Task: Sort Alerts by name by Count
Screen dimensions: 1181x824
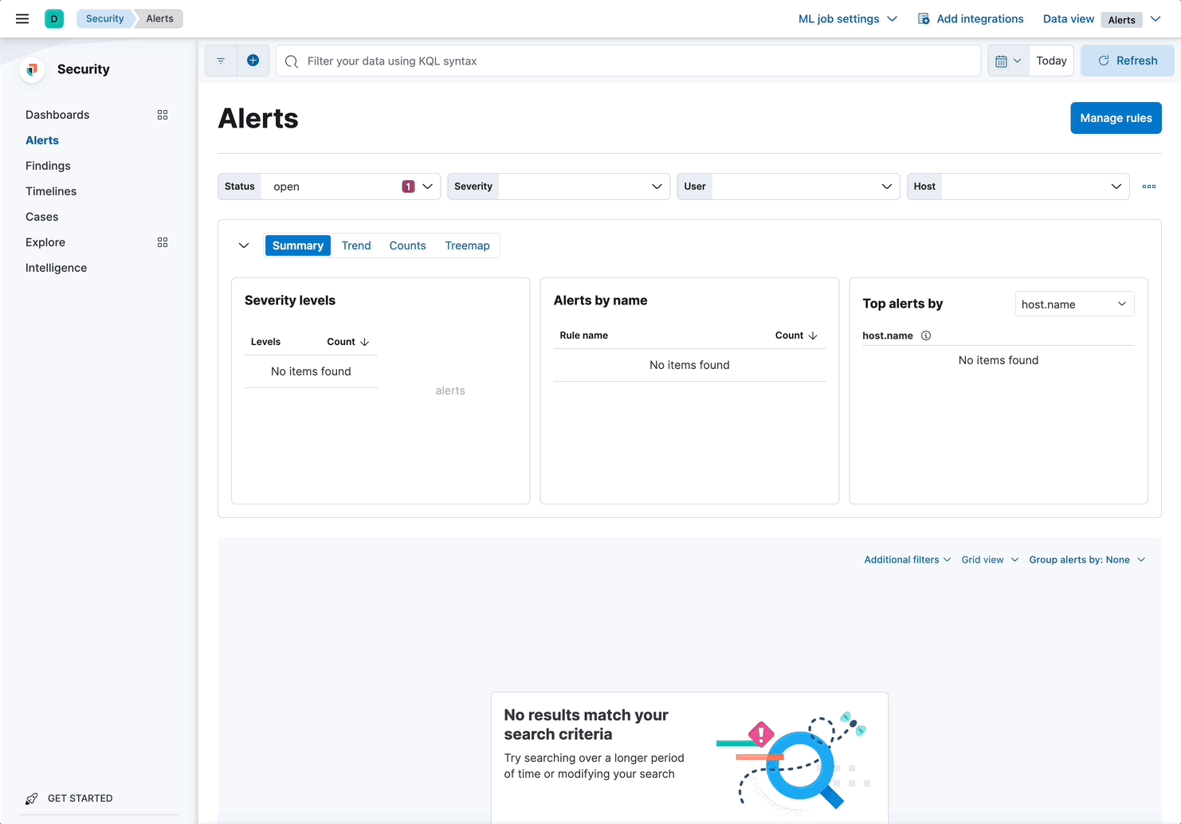Action: click(796, 335)
